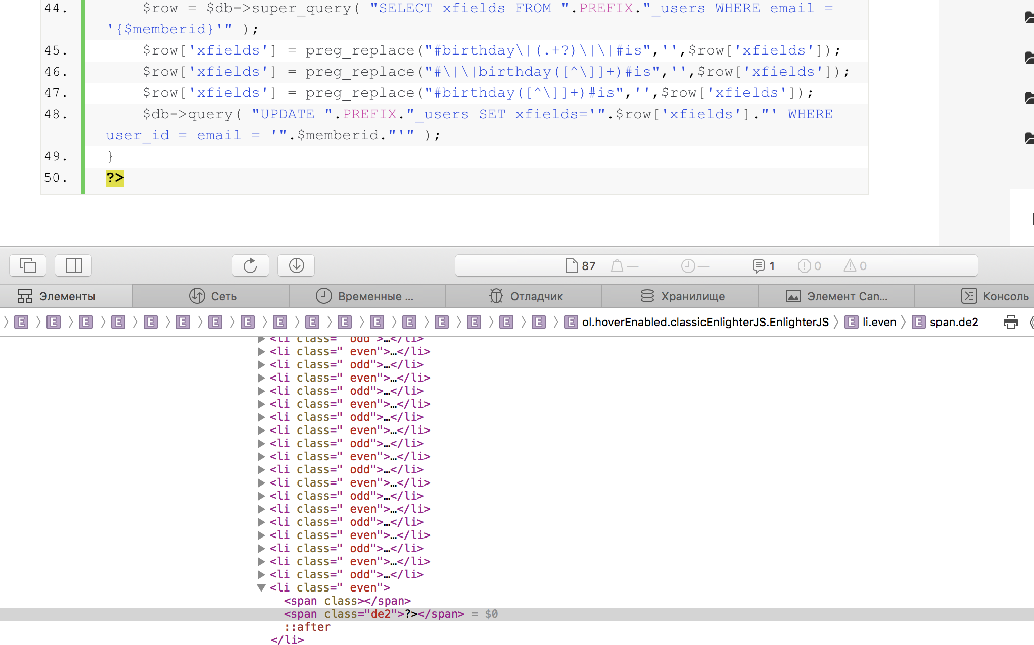
Task: Show the 1 console log message
Action: (x=764, y=266)
